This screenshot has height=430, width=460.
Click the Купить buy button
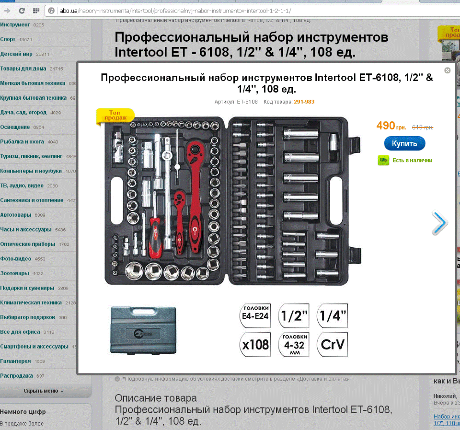(x=404, y=143)
